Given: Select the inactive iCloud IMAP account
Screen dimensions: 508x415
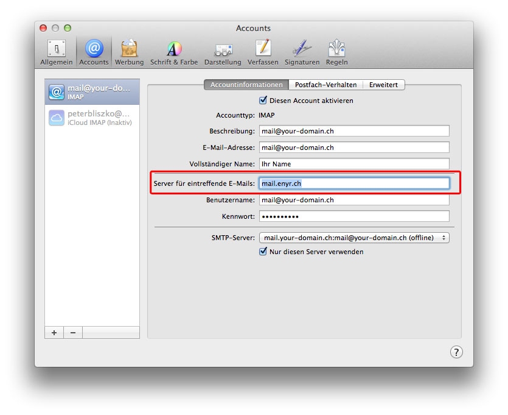Looking at the screenshot, I should click(92, 118).
